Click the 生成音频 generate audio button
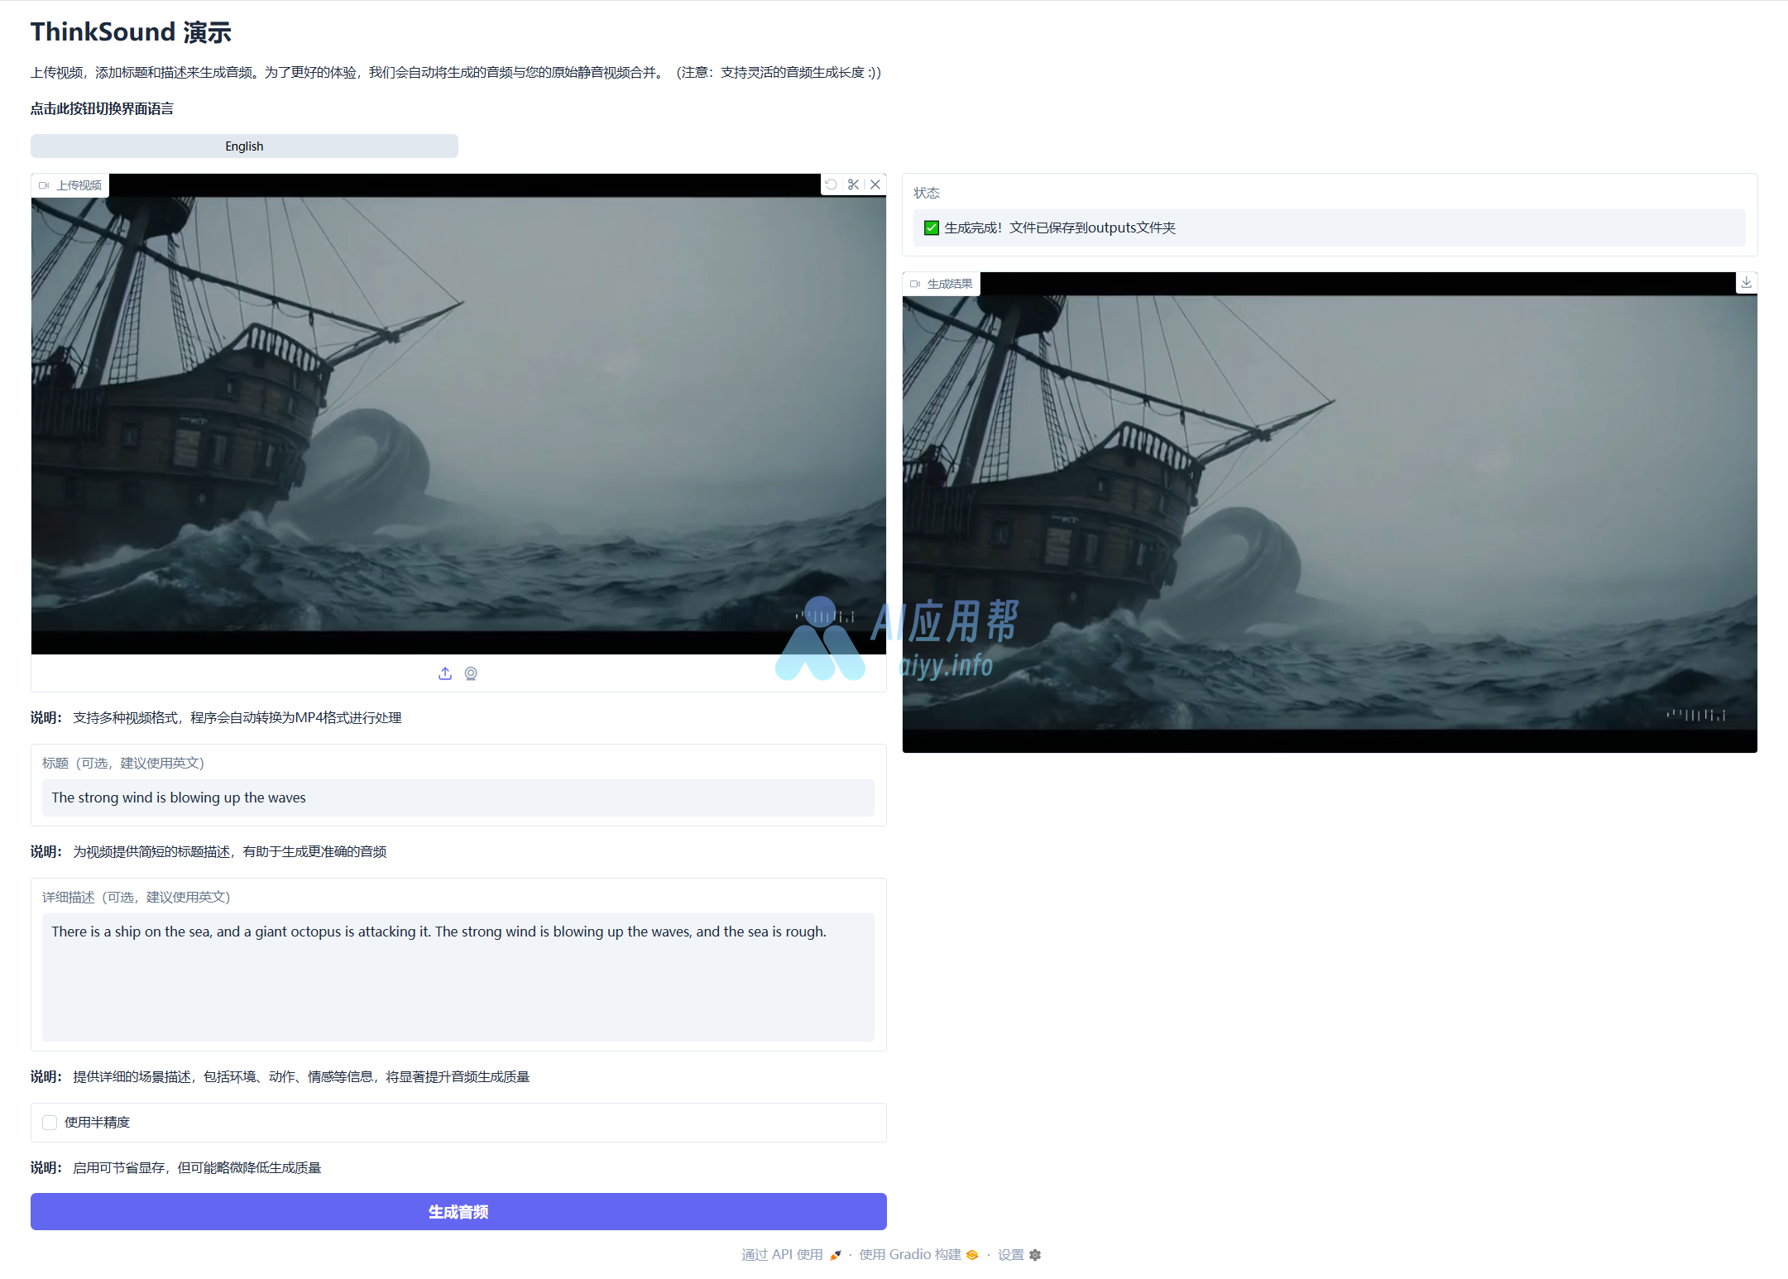Viewport: 1788px width, 1279px height. pyautogui.click(x=458, y=1211)
